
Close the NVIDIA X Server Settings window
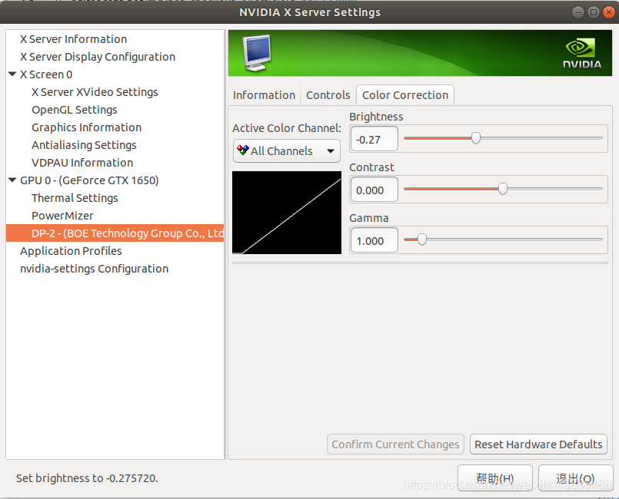pyautogui.click(x=609, y=12)
